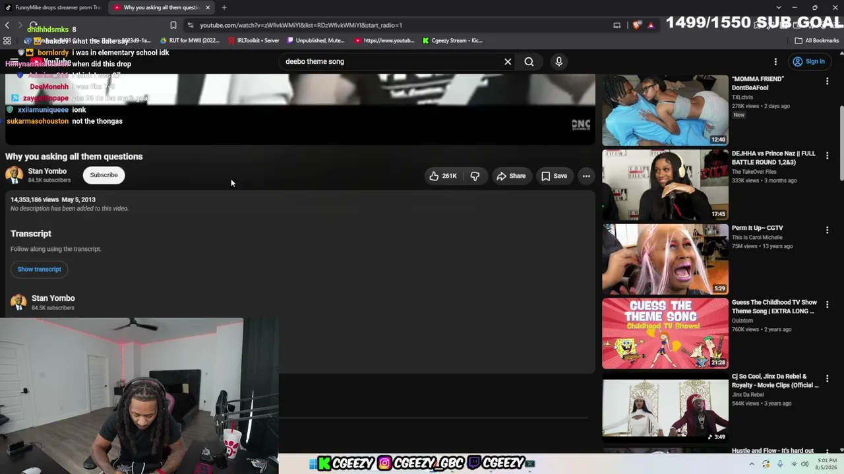844x474 pixels.
Task: Open the browser apps grid icon
Action: [7, 40]
